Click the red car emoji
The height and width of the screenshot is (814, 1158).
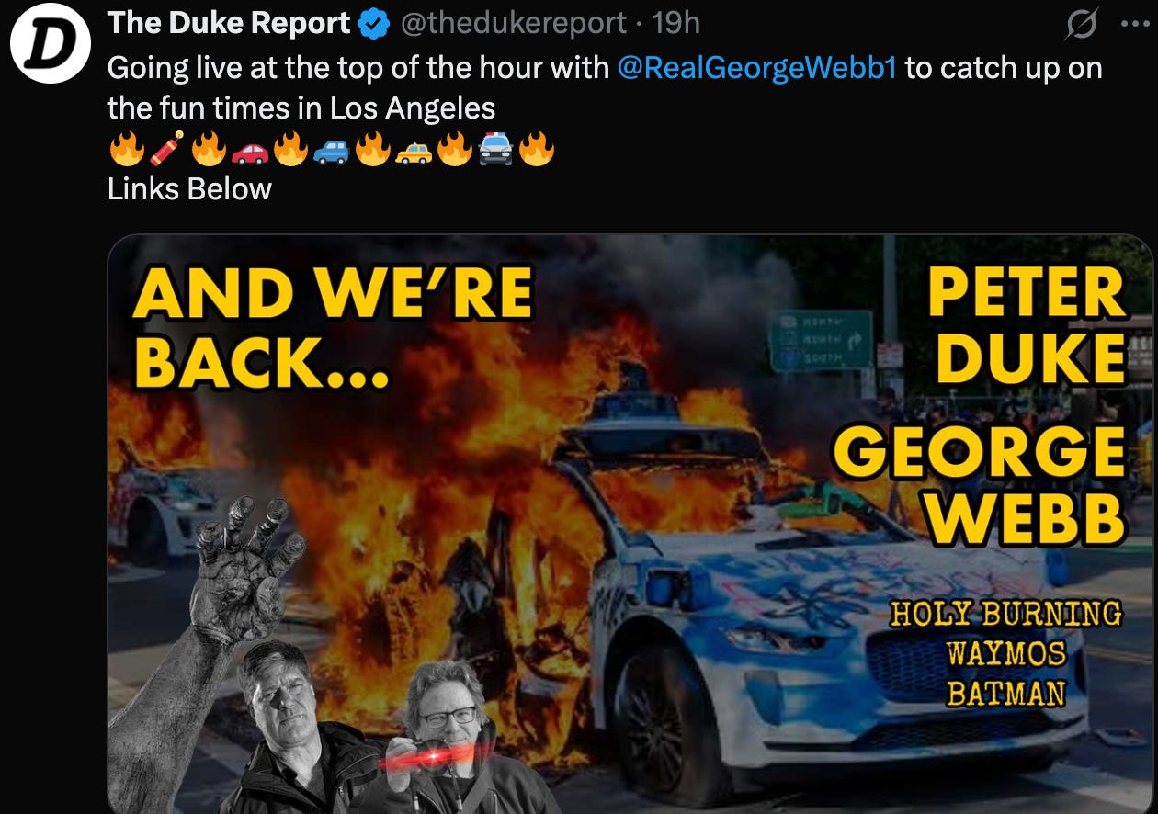click(x=250, y=149)
